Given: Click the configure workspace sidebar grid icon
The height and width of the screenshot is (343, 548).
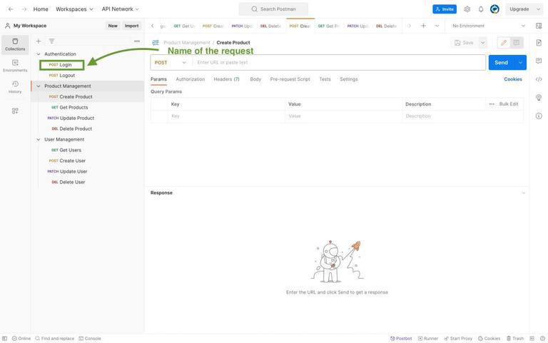Looking at the screenshot, I should pyautogui.click(x=15, y=111).
